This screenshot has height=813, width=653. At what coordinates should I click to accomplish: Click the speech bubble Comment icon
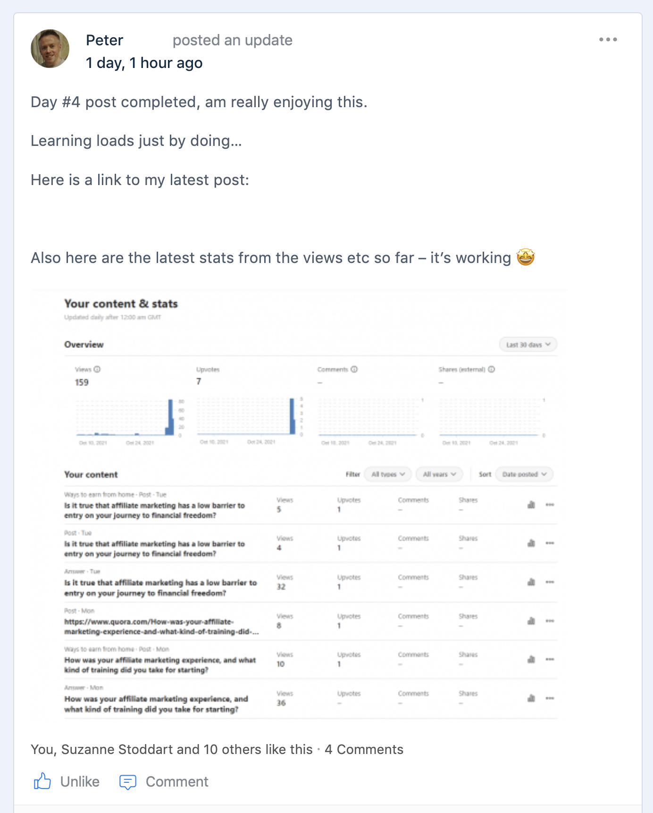click(128, 782)
